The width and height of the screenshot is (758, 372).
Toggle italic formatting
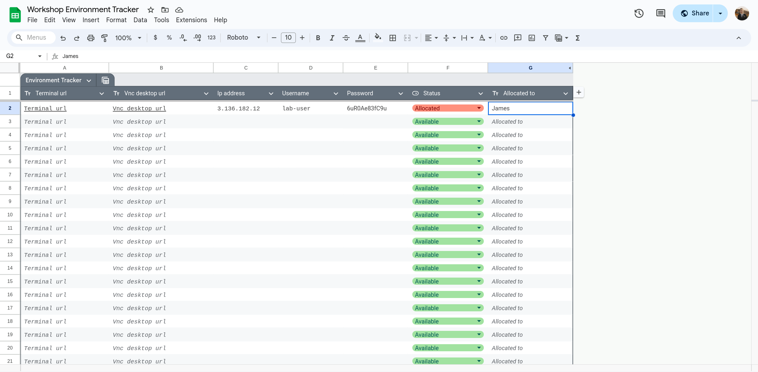(332, 38)
